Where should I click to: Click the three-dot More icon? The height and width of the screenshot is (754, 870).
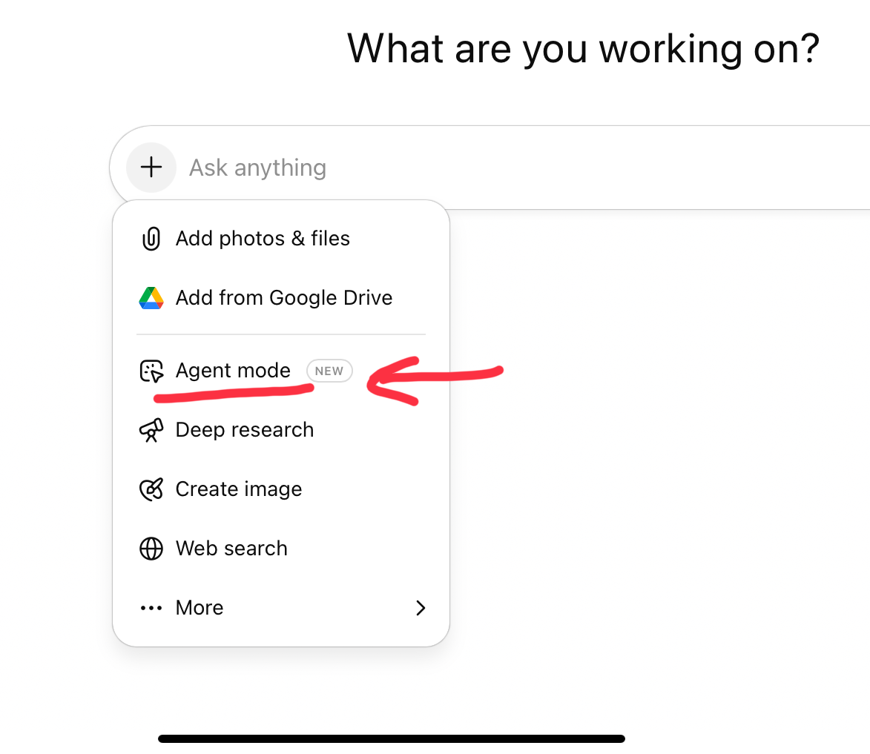click(x=151, y=608)
